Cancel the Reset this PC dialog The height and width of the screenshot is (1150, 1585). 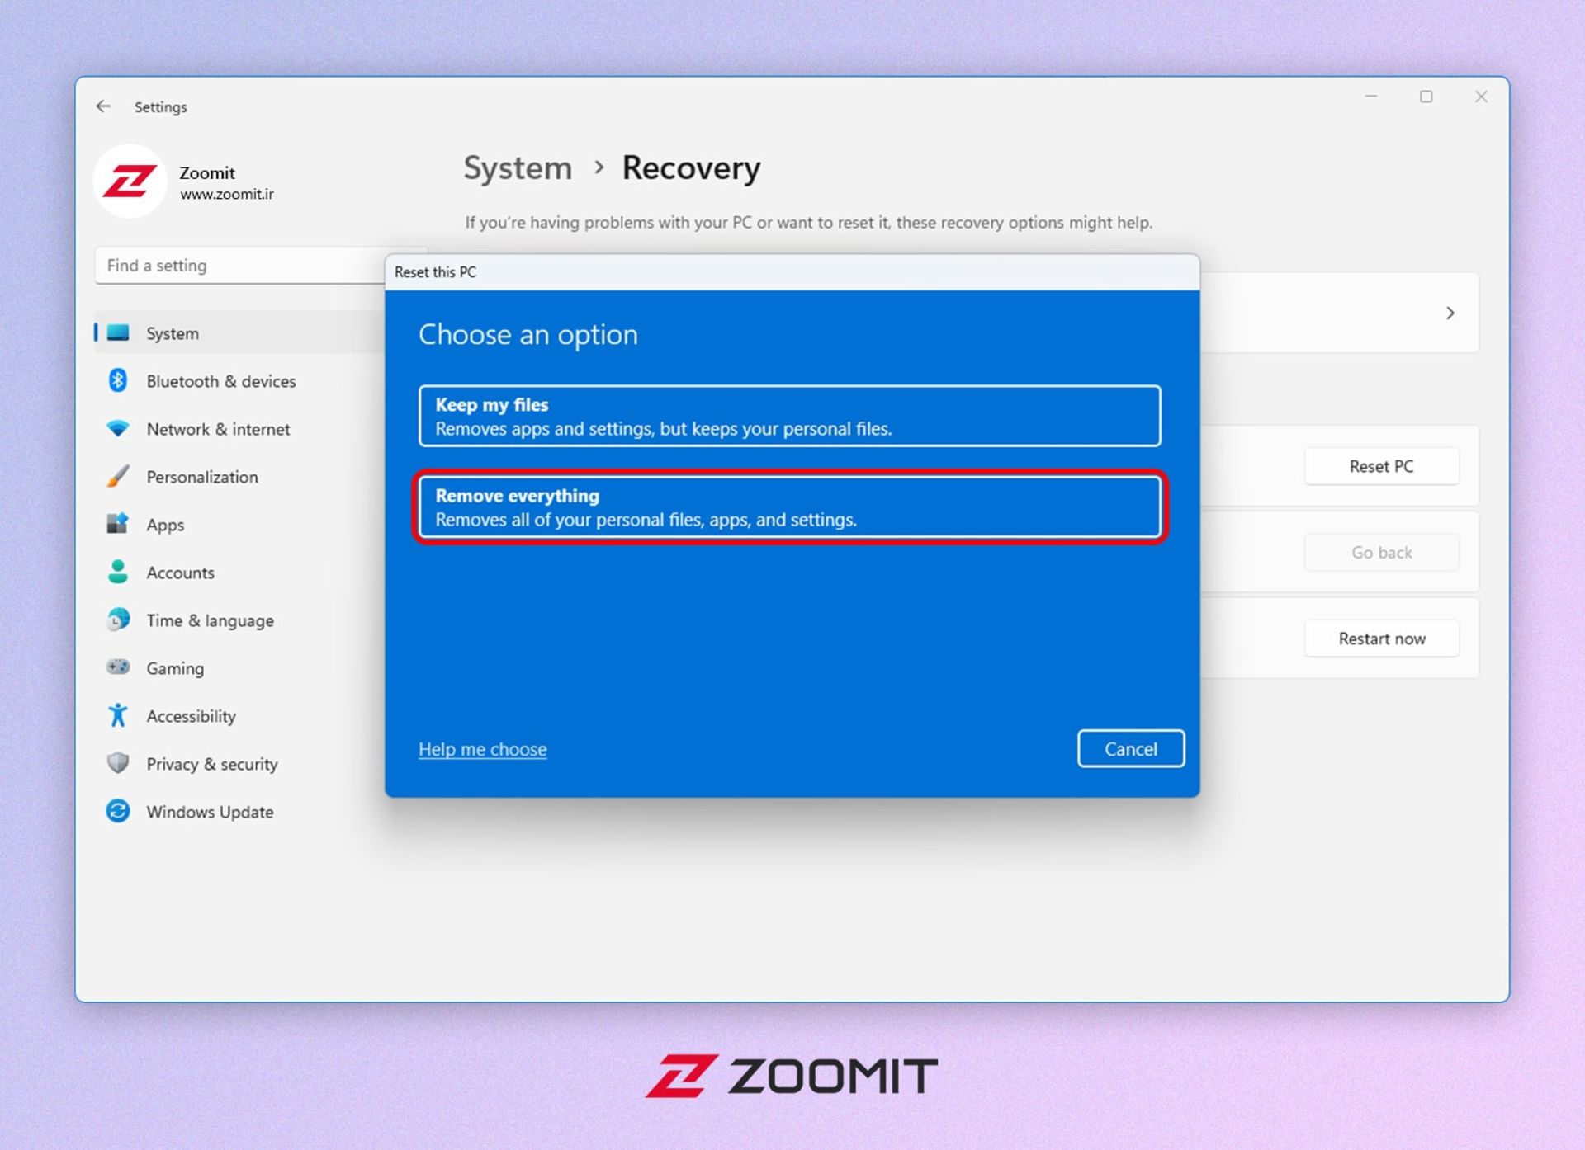(x=1130, y=748)
